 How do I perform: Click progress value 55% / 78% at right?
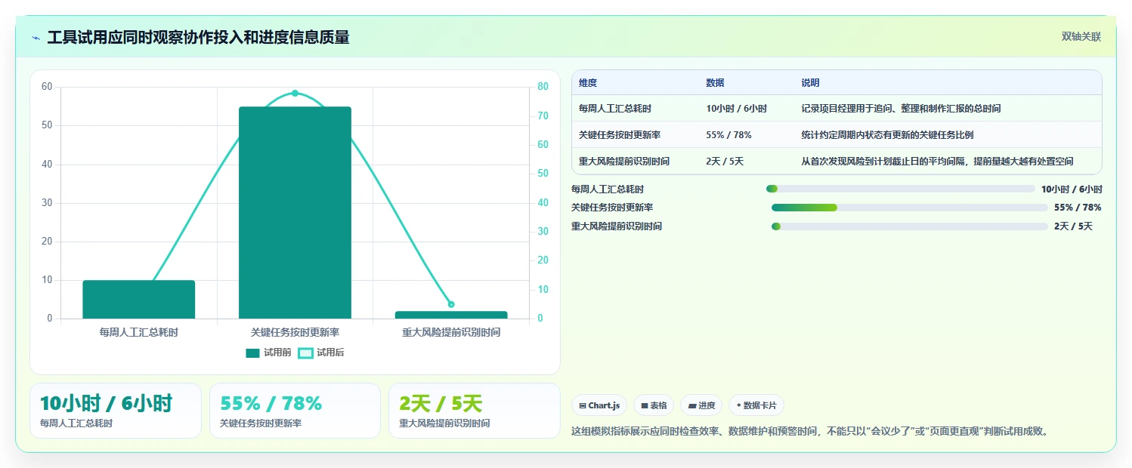point(1078,208)
